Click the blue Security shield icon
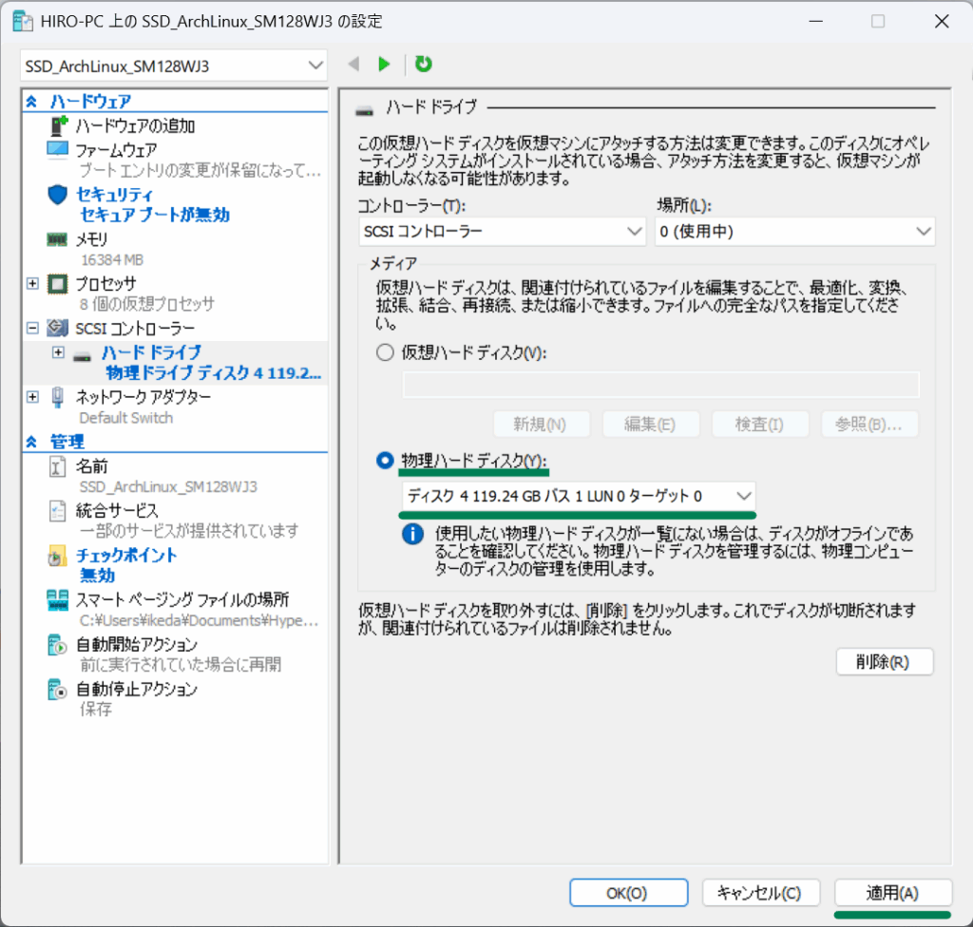Screen dimensions: 973x927 click(57, 195)
